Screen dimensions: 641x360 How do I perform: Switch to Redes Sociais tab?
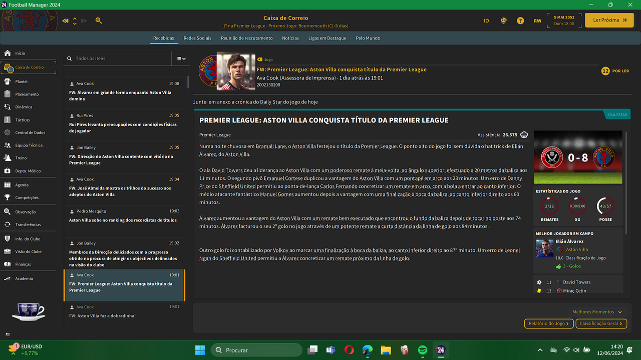pyautogui.click(x=197, y=38)
